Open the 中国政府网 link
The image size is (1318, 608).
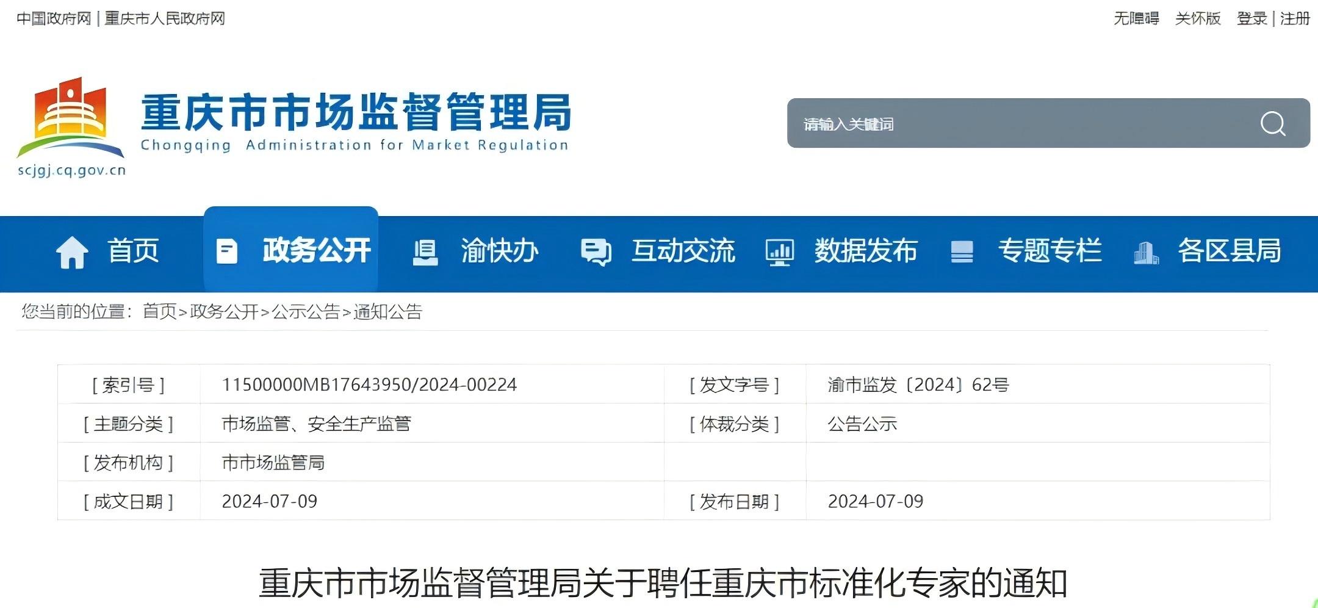[x=54, y=18]
